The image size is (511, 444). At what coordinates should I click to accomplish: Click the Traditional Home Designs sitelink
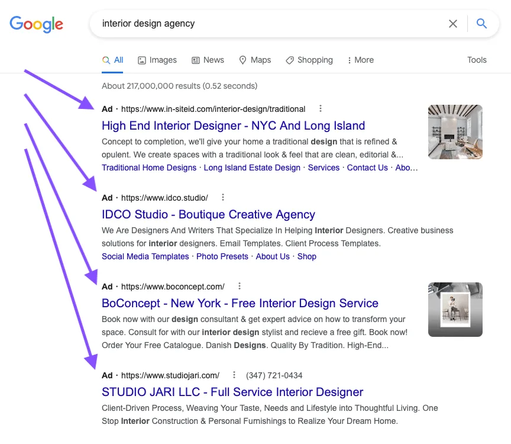pyautogui.click(x=149, y=168)
